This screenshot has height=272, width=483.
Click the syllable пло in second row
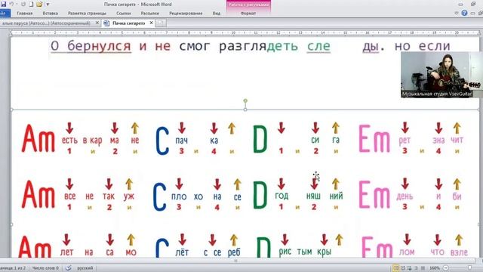click(x=179, y=196)
